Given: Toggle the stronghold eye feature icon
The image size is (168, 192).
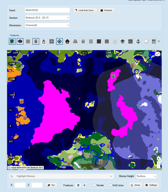Looking at the screenshot, I should pyautogui.click(x=59, y=41).
